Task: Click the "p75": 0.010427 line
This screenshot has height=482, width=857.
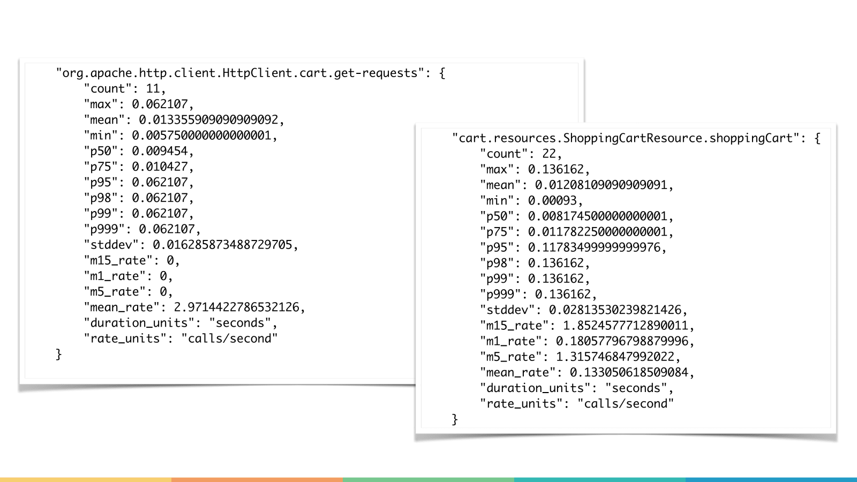Action: click(139, 166)
